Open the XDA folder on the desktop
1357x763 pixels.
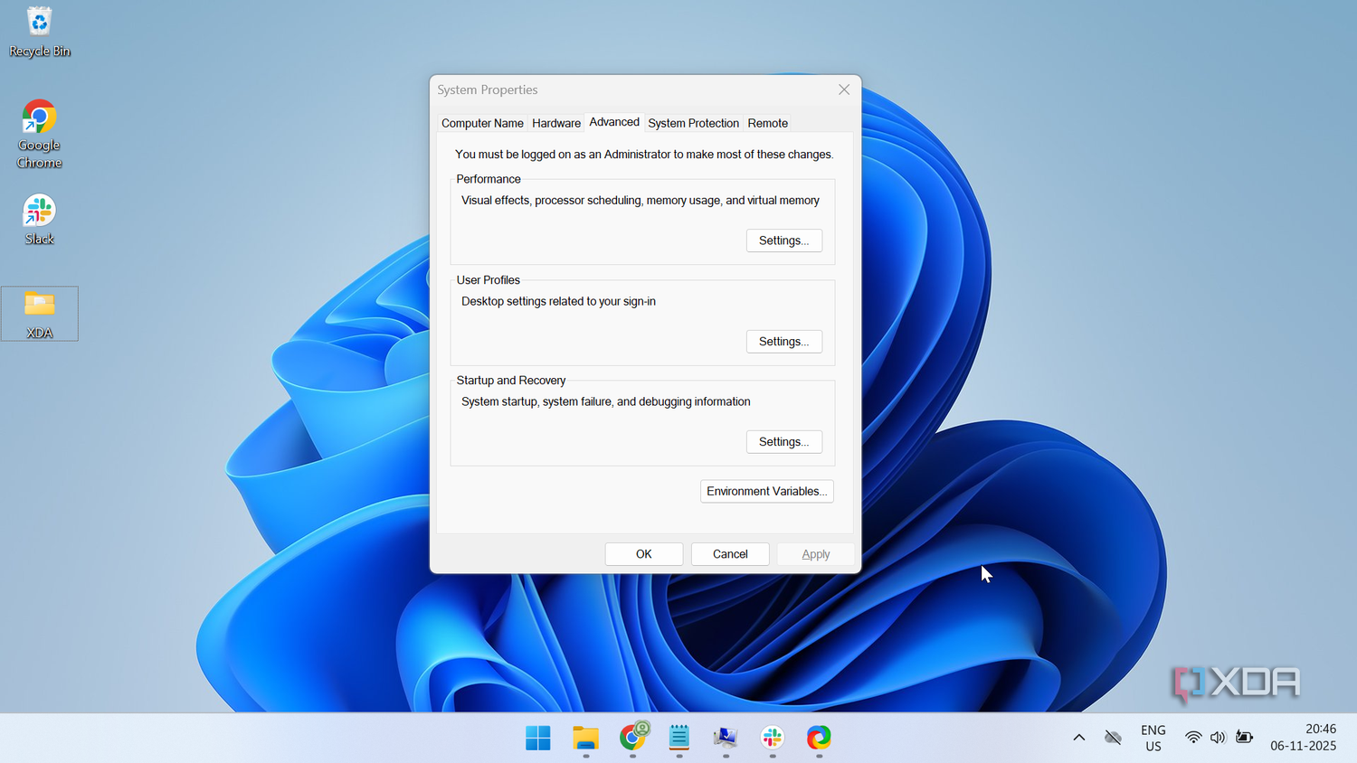click(39, 312)
